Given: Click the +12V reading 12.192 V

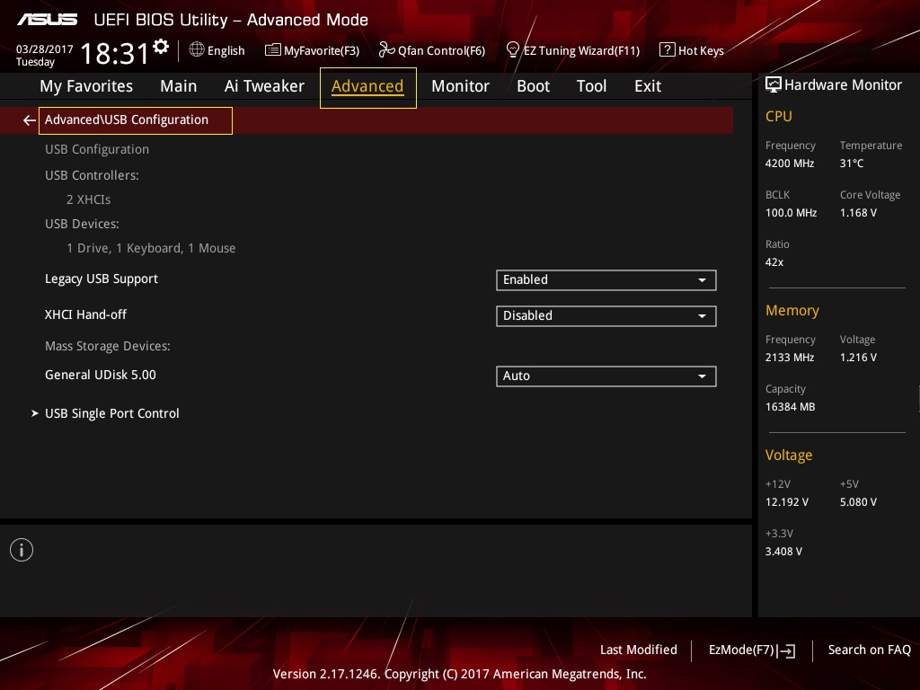Looking at the screenshot, I should click(787, 502).
